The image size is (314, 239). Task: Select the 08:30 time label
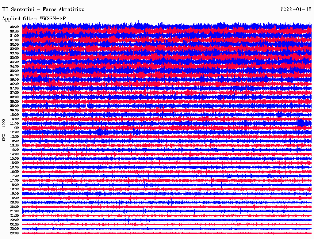pos(14,102)
